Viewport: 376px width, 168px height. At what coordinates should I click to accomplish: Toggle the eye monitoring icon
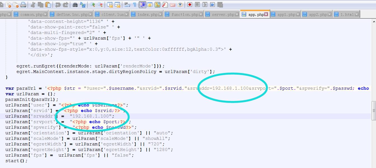tap(180, 5)
